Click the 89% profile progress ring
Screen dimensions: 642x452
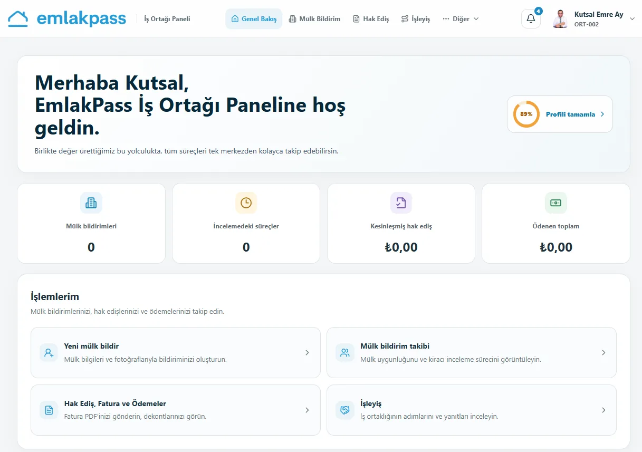click(526, 114)
